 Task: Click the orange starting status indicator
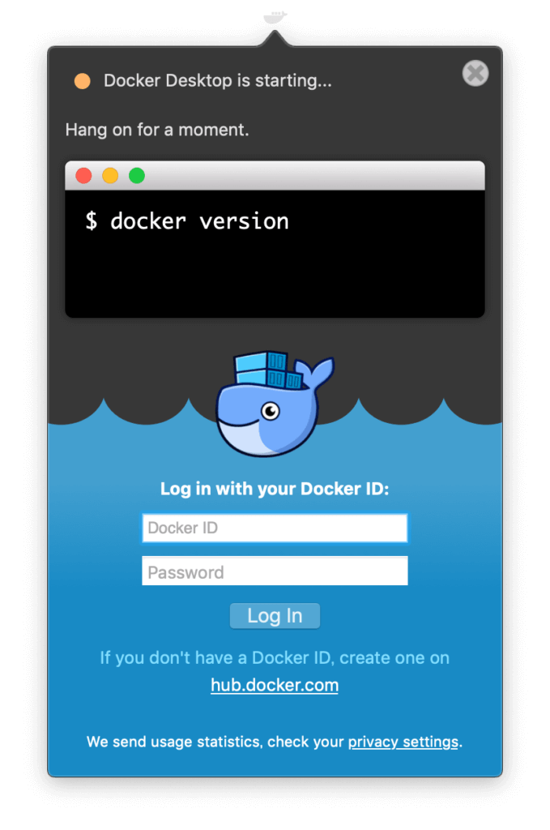click(x=82, y=81)
